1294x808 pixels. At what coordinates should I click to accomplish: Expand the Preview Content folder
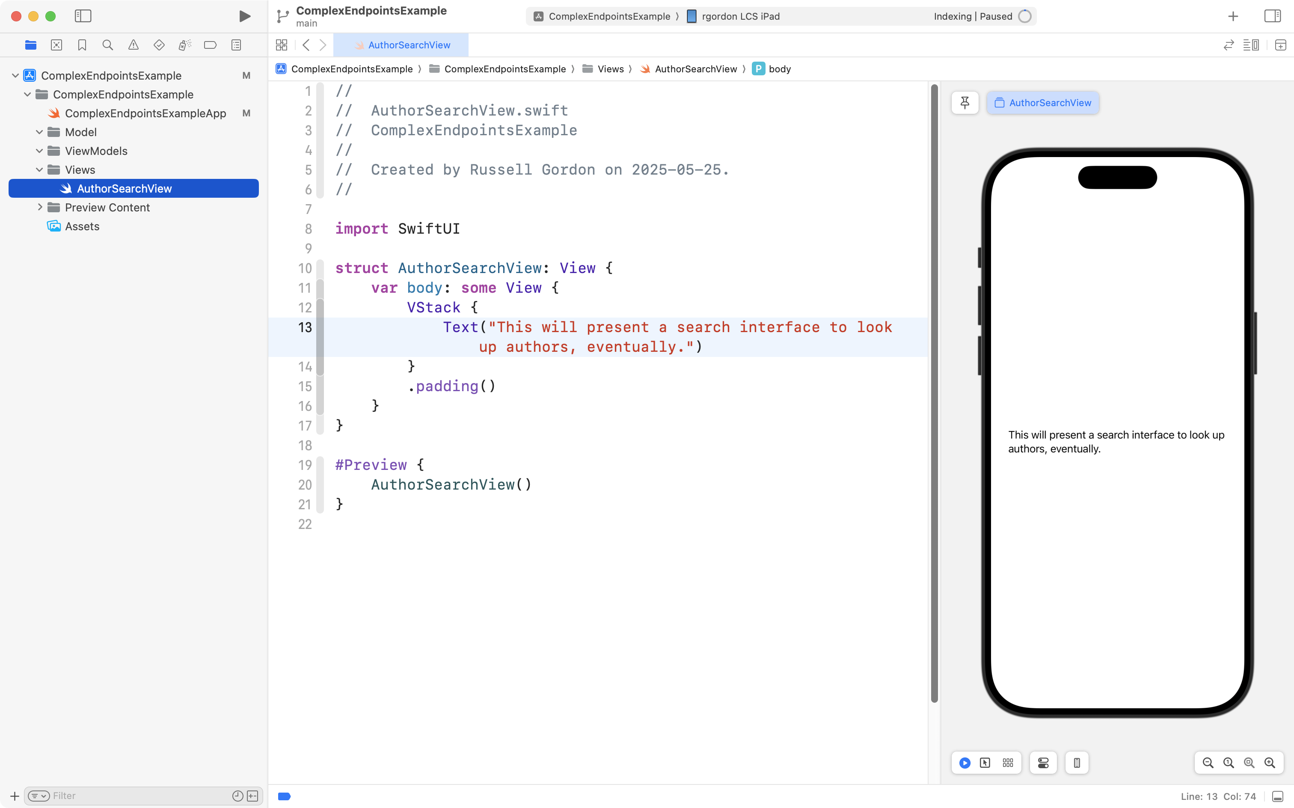(39, 207)
